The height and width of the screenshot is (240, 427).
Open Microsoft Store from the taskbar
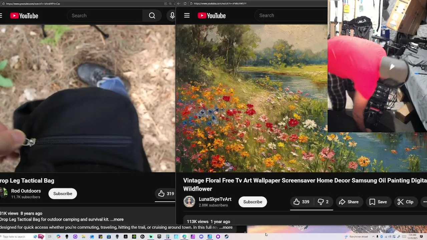coord(109,237)
